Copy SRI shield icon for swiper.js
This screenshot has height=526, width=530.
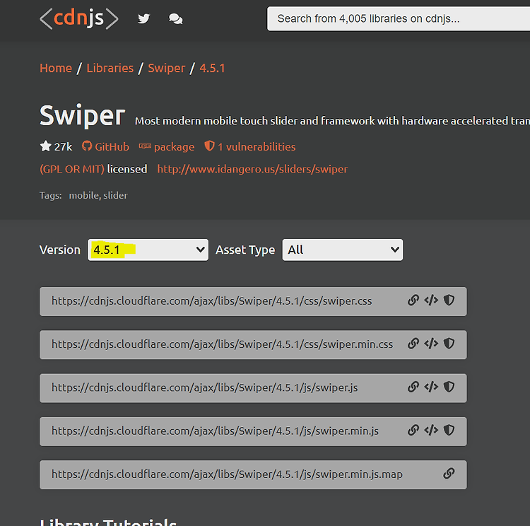click(449, 387)
